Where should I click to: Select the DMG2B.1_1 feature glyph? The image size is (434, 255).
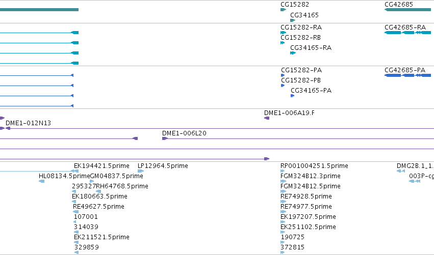tap(401, 171)
